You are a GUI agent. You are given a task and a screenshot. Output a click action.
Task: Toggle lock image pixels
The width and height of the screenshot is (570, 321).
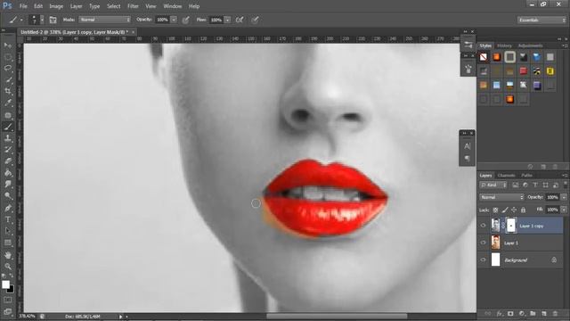click(505, 210)
